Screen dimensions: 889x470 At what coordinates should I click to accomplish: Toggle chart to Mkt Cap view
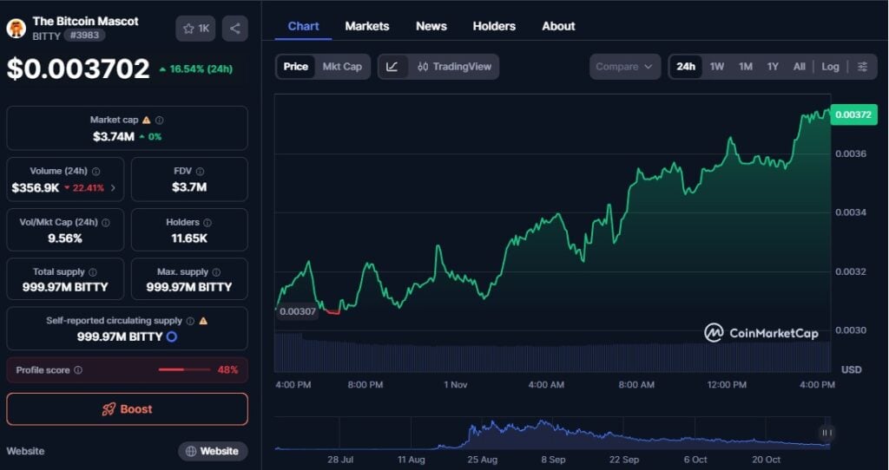[x=342, y=67]
